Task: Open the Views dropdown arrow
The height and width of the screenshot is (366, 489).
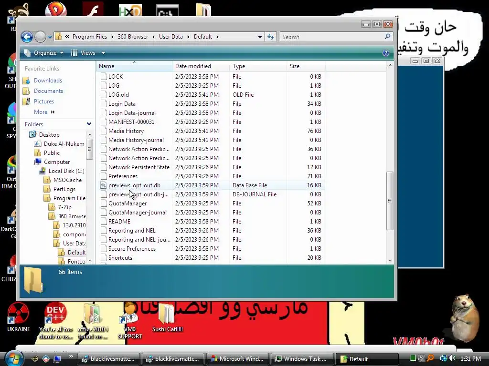Action: [103, 53]
